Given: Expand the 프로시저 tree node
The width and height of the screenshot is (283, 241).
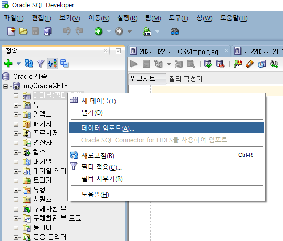Looking at the screenshot, I should [16, 133].
